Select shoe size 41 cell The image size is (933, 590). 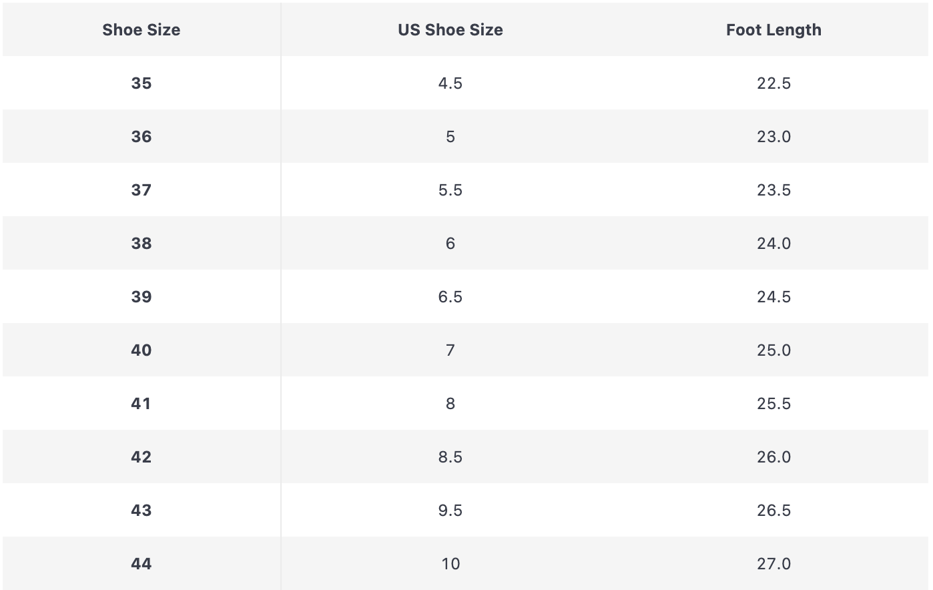(x=141, y=404)
